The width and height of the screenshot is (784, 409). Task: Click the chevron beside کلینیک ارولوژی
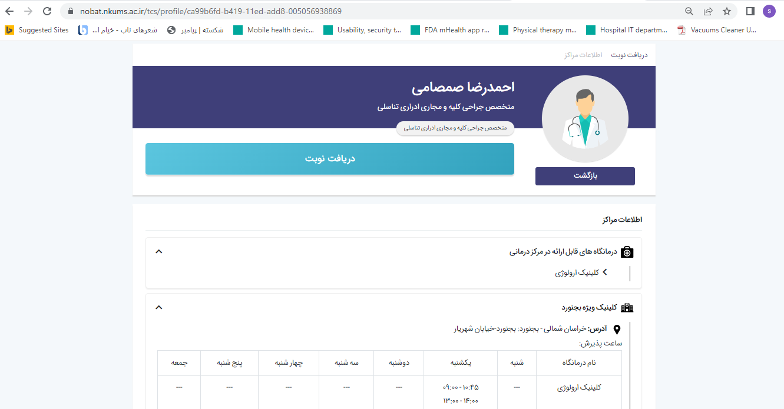604,272
